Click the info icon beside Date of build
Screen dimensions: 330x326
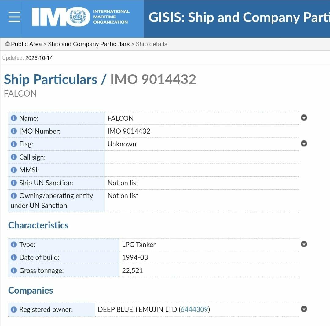[x=14, y=257]
